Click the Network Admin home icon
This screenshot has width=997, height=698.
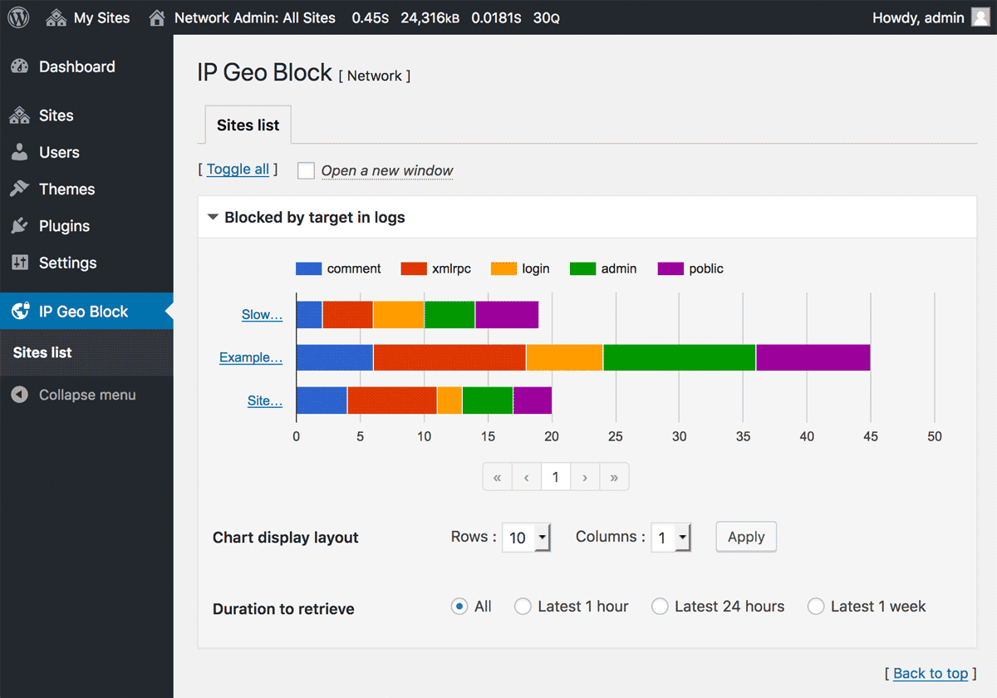tap(157, 17)
